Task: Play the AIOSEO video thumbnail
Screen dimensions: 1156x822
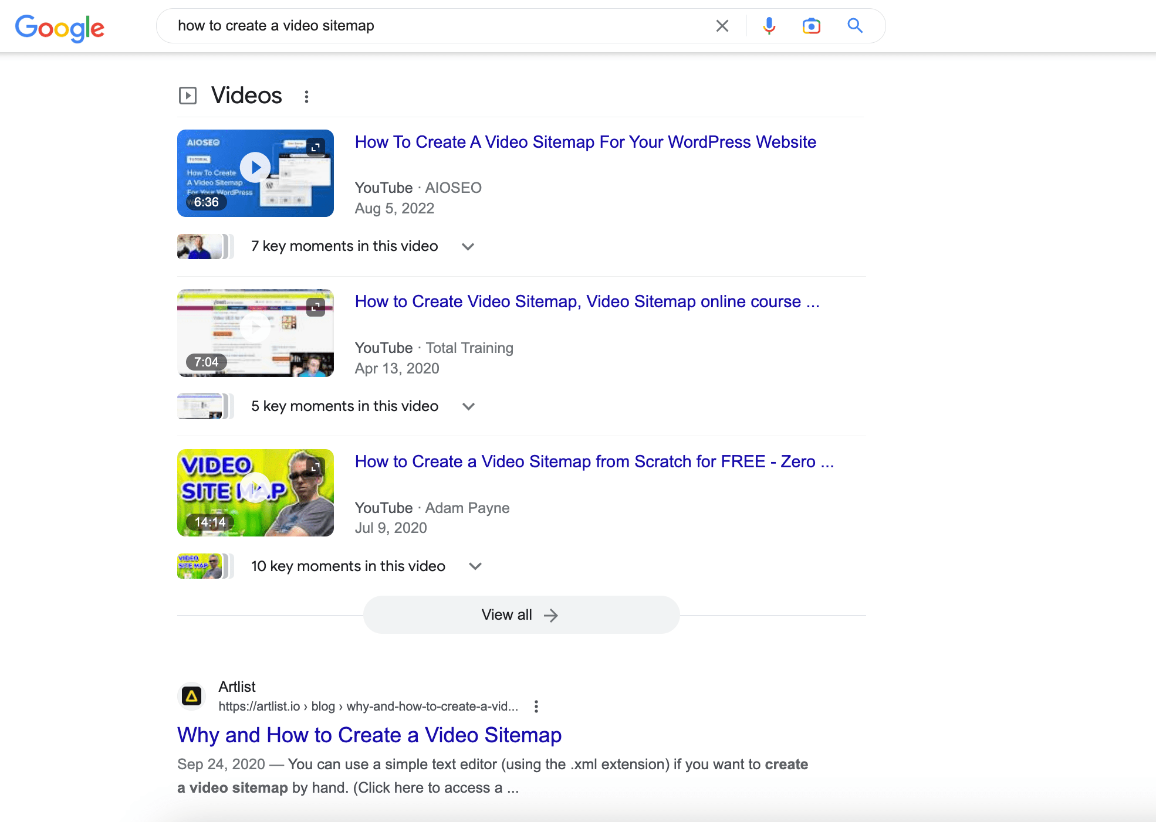Action: (255, 173)
